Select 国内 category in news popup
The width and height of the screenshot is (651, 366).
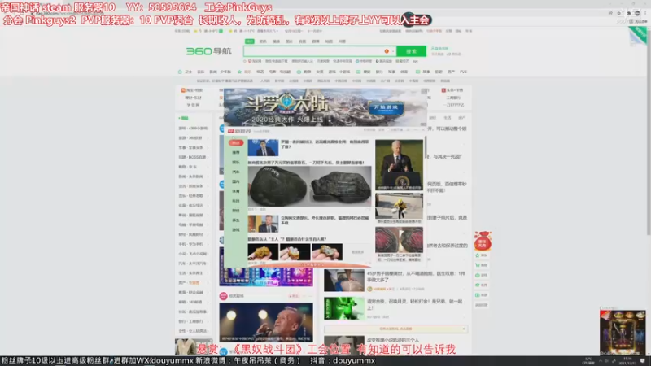tap(236, 181)
